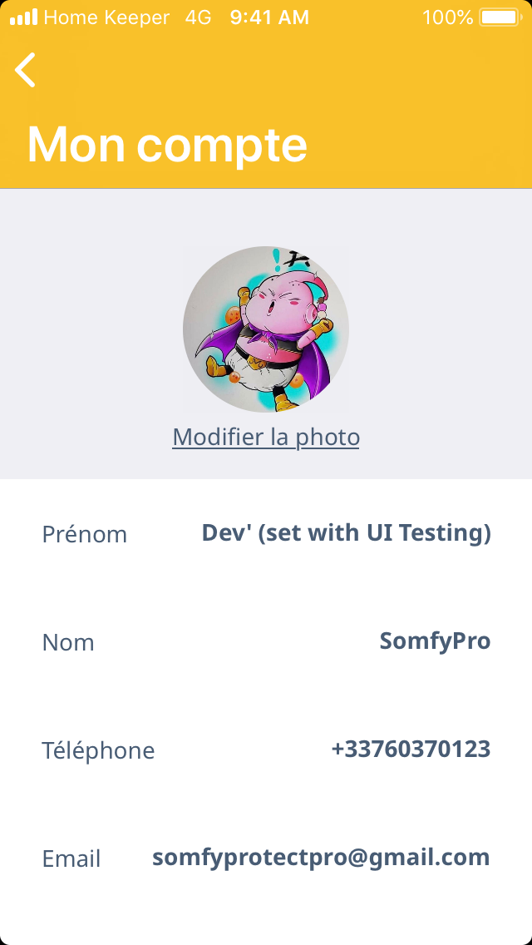This screenshot has height=945, width=532.
Task: Tap the 9:41 AM clock
Action: (269, 17)
